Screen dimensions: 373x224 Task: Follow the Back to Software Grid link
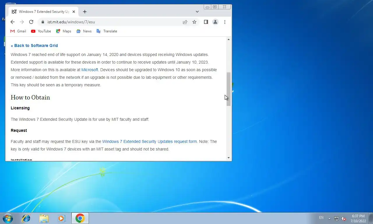tap(34, 45)
